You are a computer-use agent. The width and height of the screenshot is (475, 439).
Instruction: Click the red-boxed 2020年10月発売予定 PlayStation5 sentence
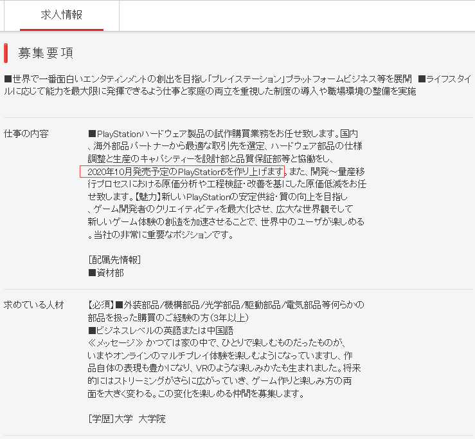182,171
